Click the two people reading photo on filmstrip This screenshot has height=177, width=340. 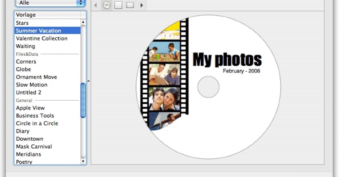(x=164, y=74)
